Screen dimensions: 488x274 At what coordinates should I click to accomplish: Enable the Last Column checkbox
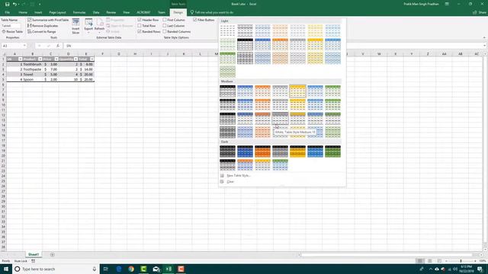165,26
